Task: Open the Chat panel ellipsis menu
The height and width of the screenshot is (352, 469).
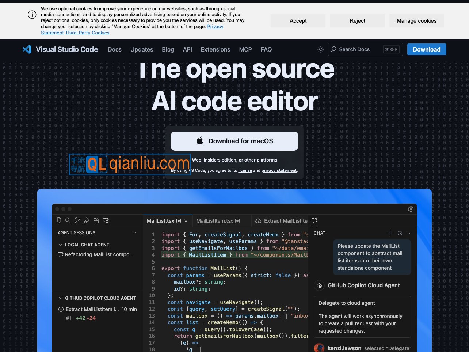Action: (409, 233)
